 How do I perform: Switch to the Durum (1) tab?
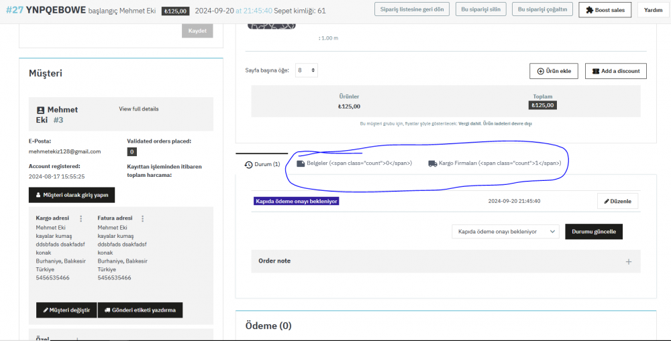point(262,164)
